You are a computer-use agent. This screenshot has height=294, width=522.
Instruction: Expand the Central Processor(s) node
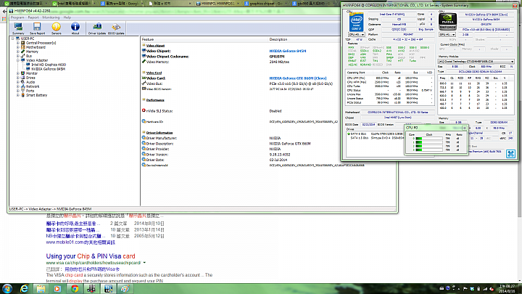tap(18, 43)
